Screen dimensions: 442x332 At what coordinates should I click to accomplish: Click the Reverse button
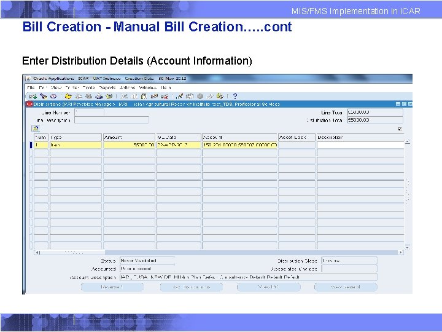pyautogui.click(x=112, y=287)
